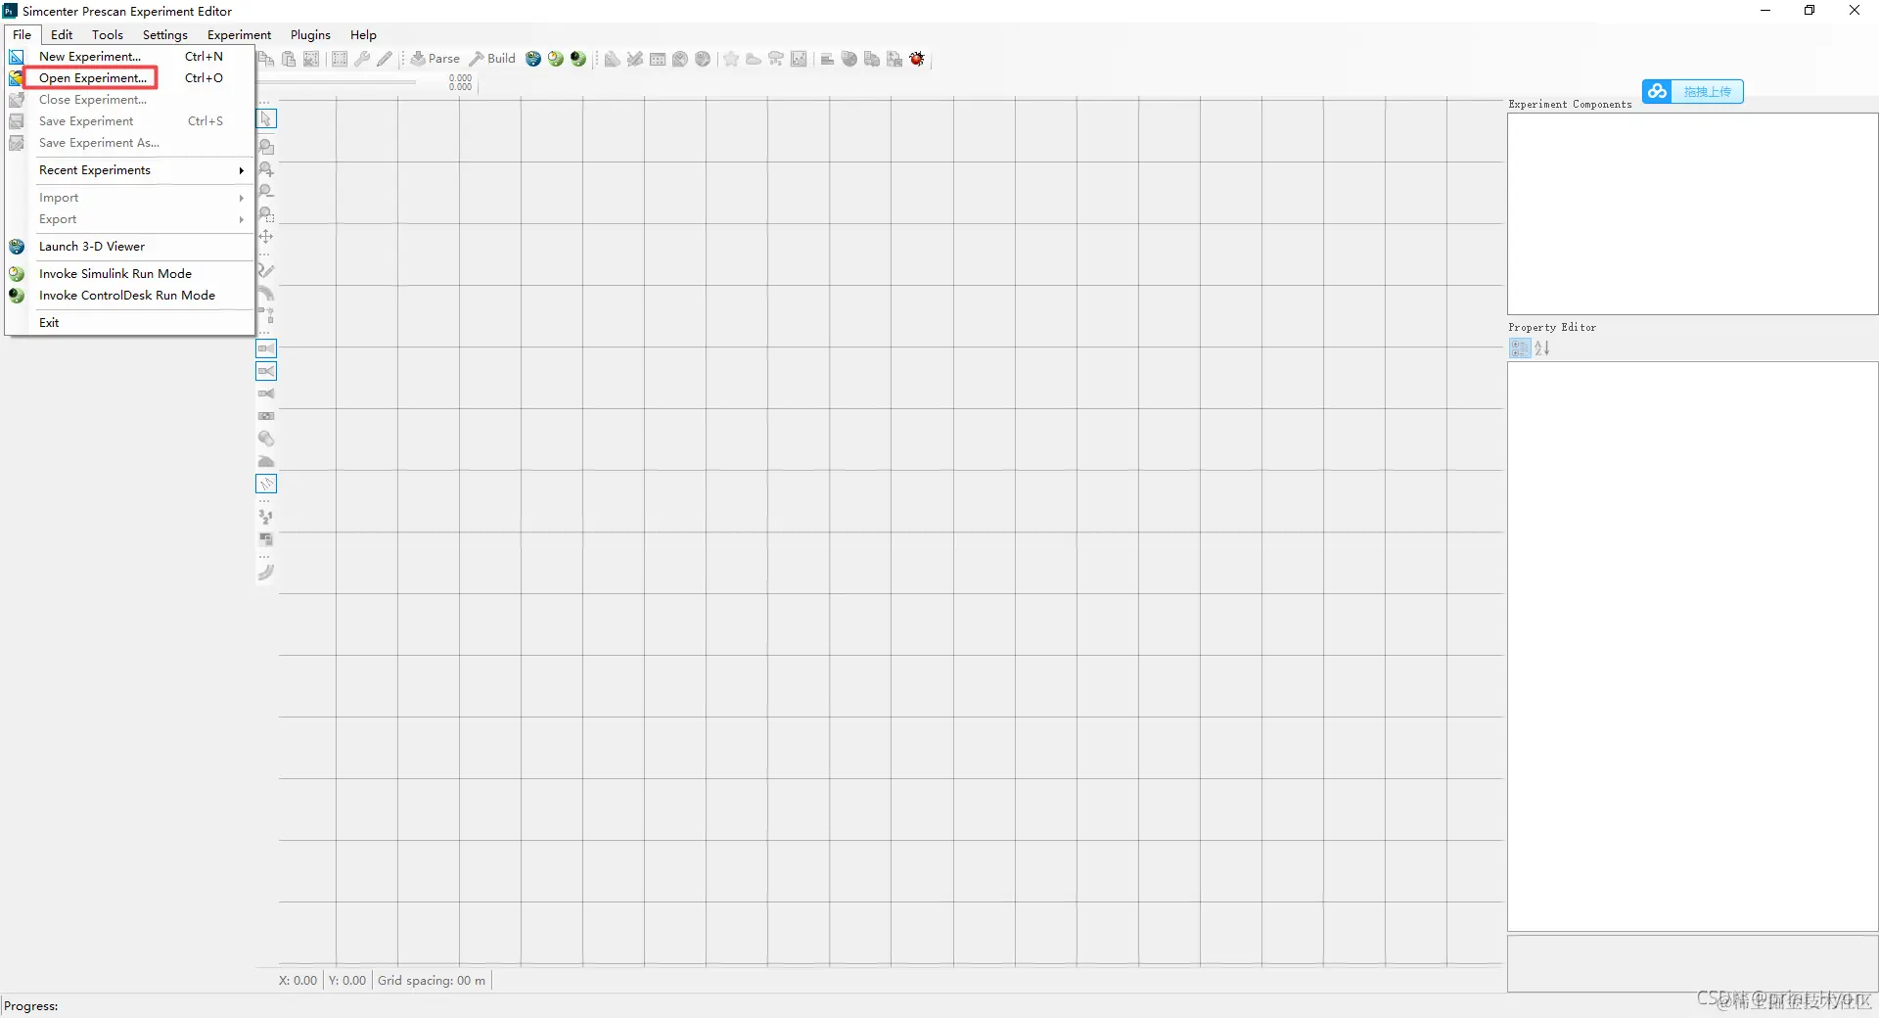Click the pencil edit icon
Screen dimensions: 1879x1018
(x=385, y=59)
